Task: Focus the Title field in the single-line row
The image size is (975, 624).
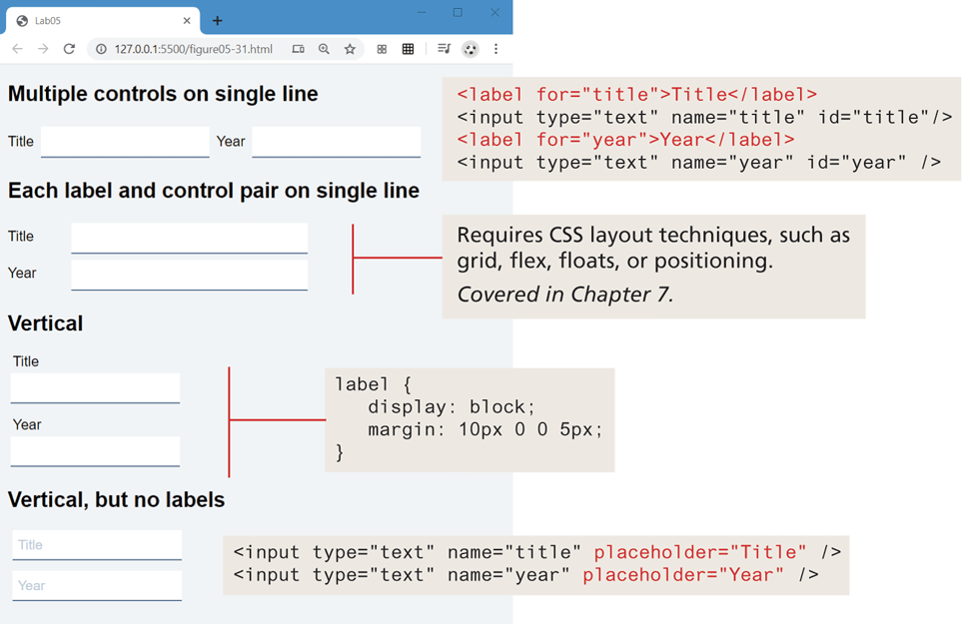Action: (125, 142)
